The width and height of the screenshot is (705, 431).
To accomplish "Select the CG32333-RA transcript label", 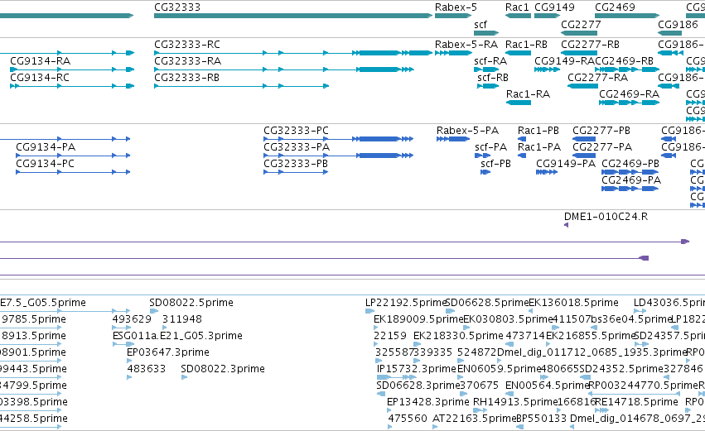I will pyautogui.click(x=187, y=61).
